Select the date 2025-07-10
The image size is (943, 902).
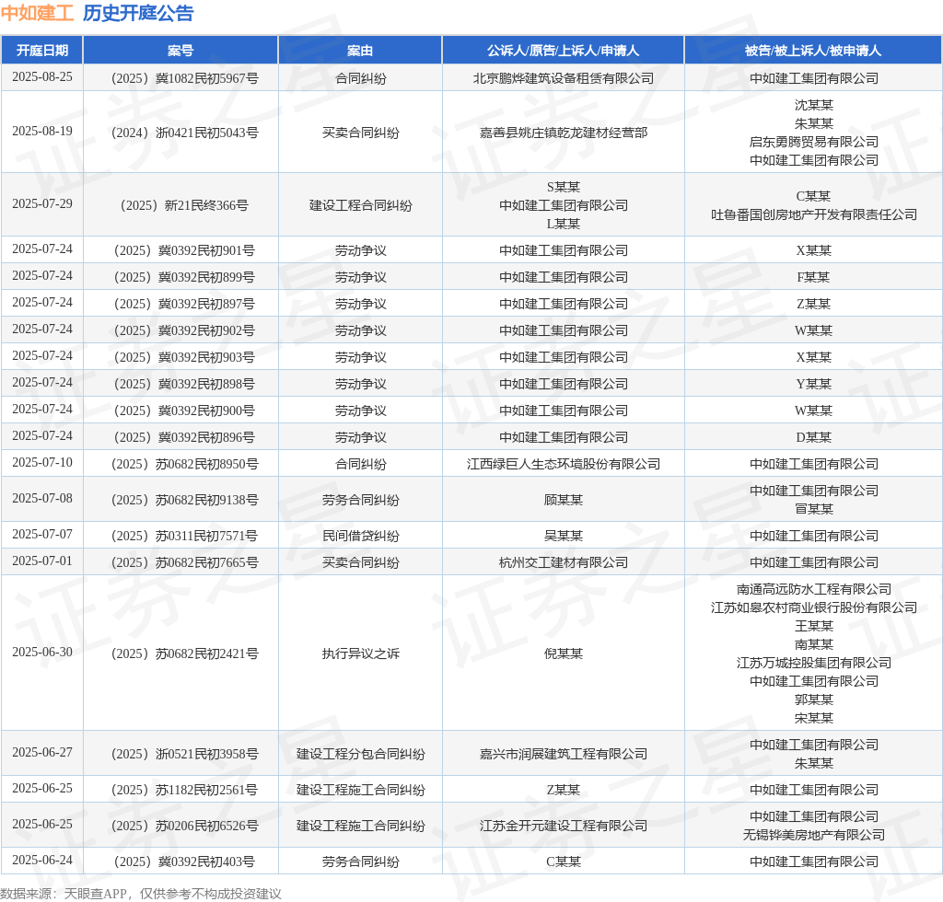[x=42, y=462]
